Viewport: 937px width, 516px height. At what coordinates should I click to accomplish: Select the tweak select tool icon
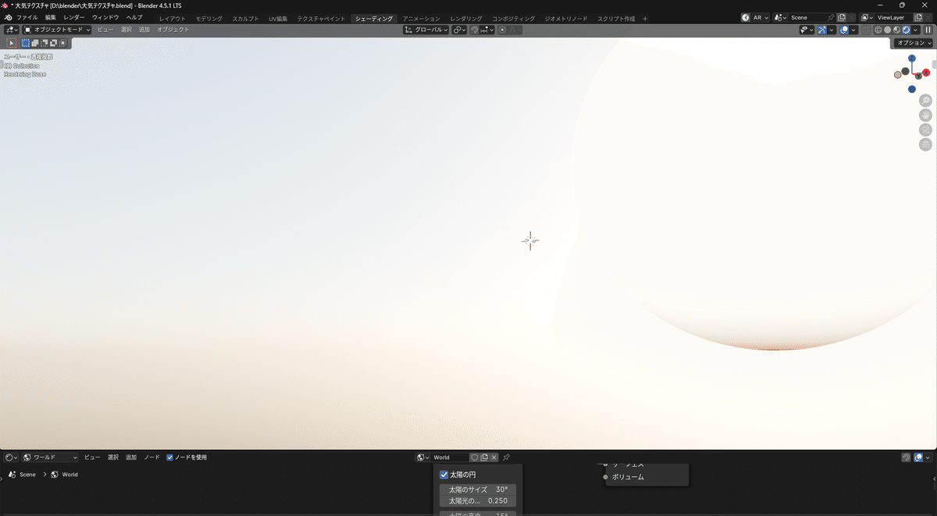[x=12, y=43]
